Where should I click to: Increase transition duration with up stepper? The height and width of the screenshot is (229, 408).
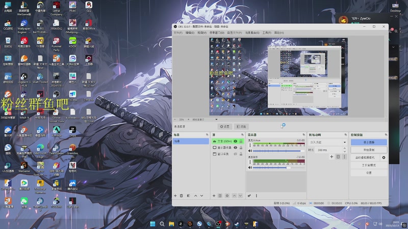pos(345,149)
